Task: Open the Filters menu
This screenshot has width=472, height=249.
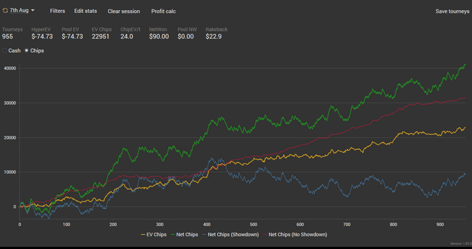Action: 57,11
